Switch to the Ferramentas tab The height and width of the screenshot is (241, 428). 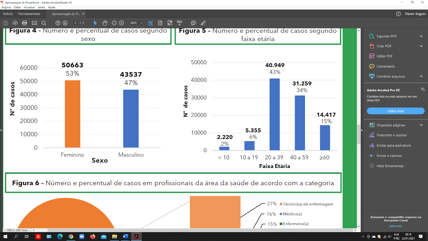pos(29,14)
